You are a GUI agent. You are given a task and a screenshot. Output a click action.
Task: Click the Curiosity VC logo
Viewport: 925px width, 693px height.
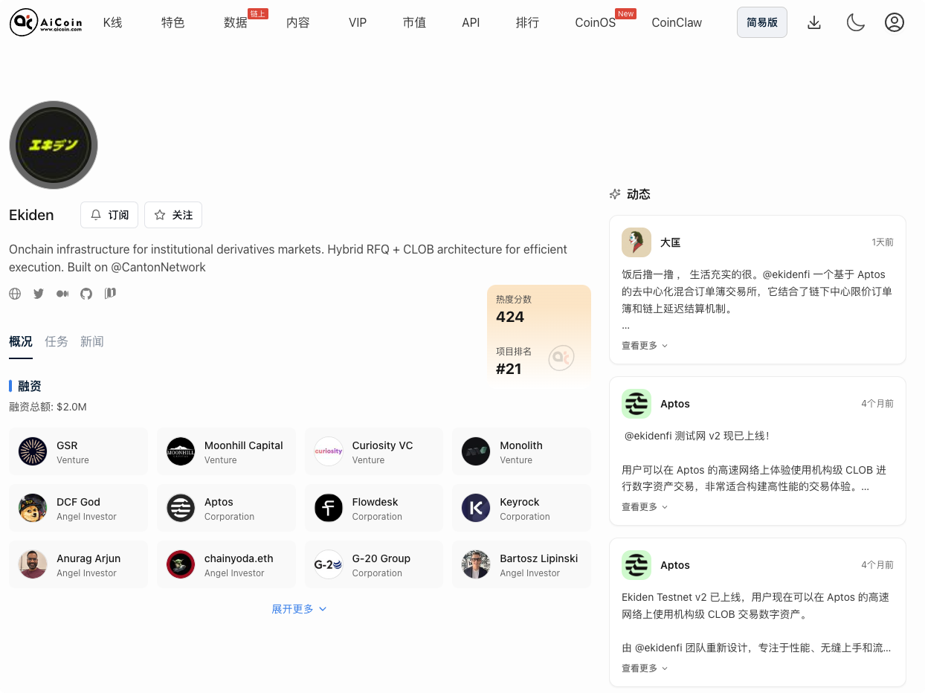[329, 451]
